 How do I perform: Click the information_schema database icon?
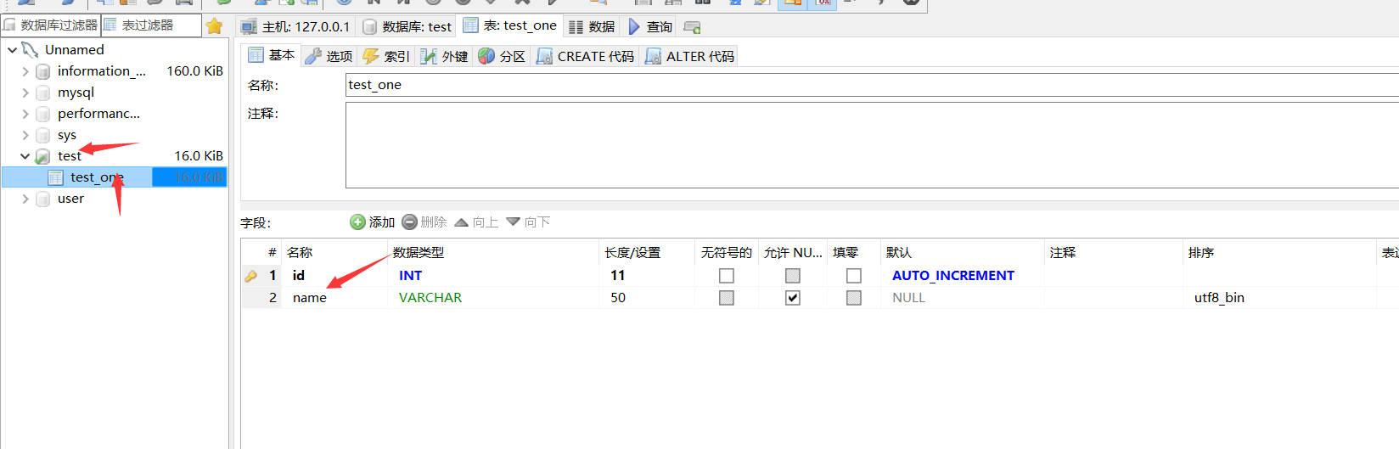click(x=43, y=71)
